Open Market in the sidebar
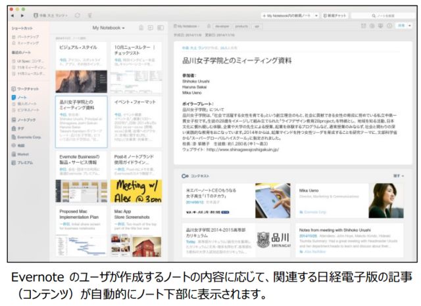The width and height of the screenshot is (421, 306). click(x=20, y=154)
